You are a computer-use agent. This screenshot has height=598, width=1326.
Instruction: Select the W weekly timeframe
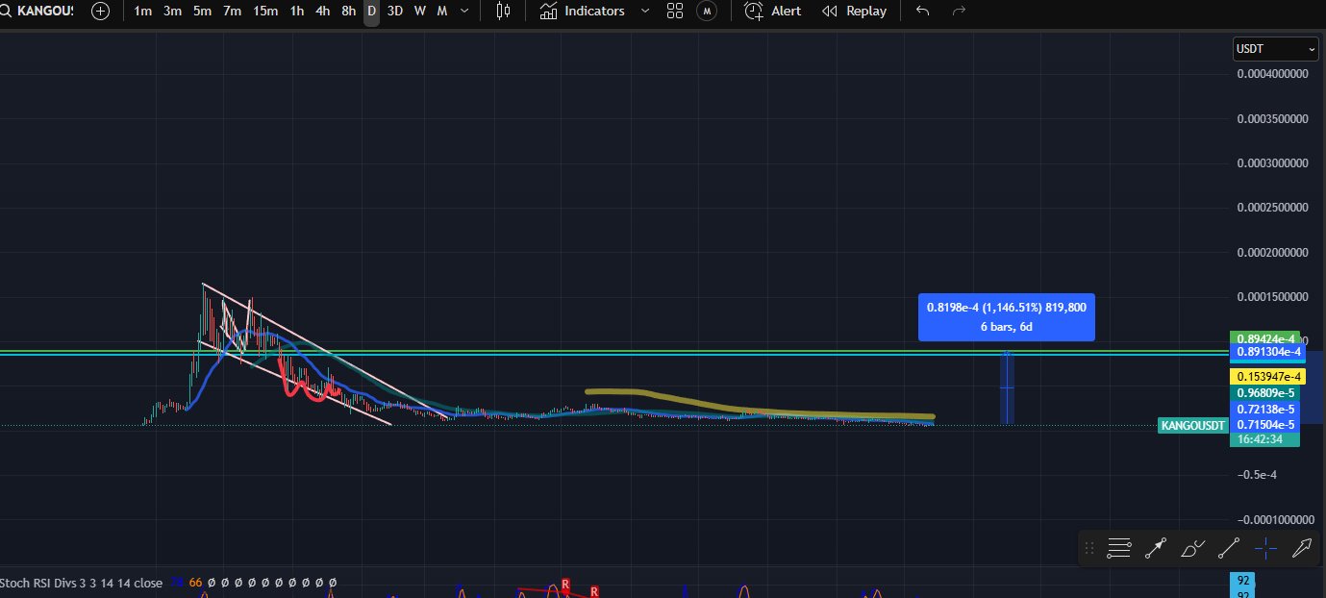420,12
